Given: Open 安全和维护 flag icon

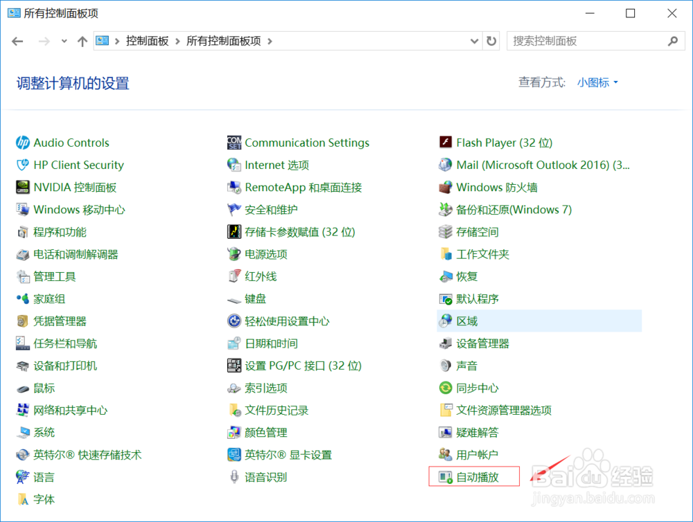Looking at the screenshot, I should coord(234,209).
